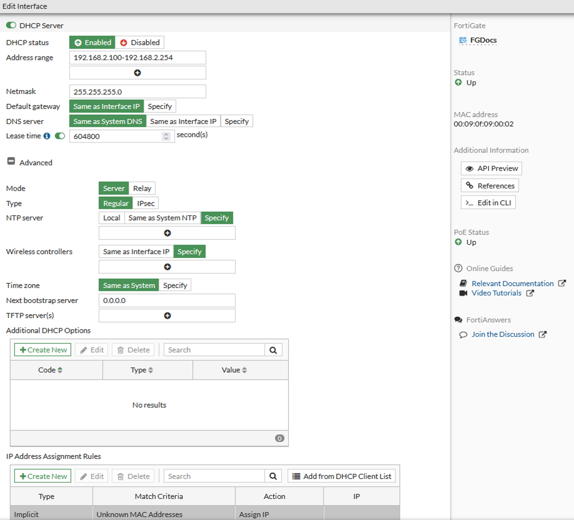Click the FGDocs device icon
The width and height of the screenshot is (574, 520).
(463, 40)
